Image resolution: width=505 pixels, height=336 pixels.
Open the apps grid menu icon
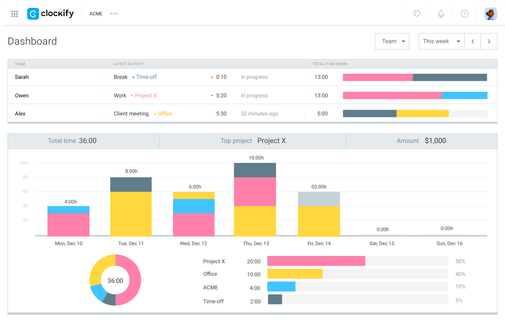point(15,14)
